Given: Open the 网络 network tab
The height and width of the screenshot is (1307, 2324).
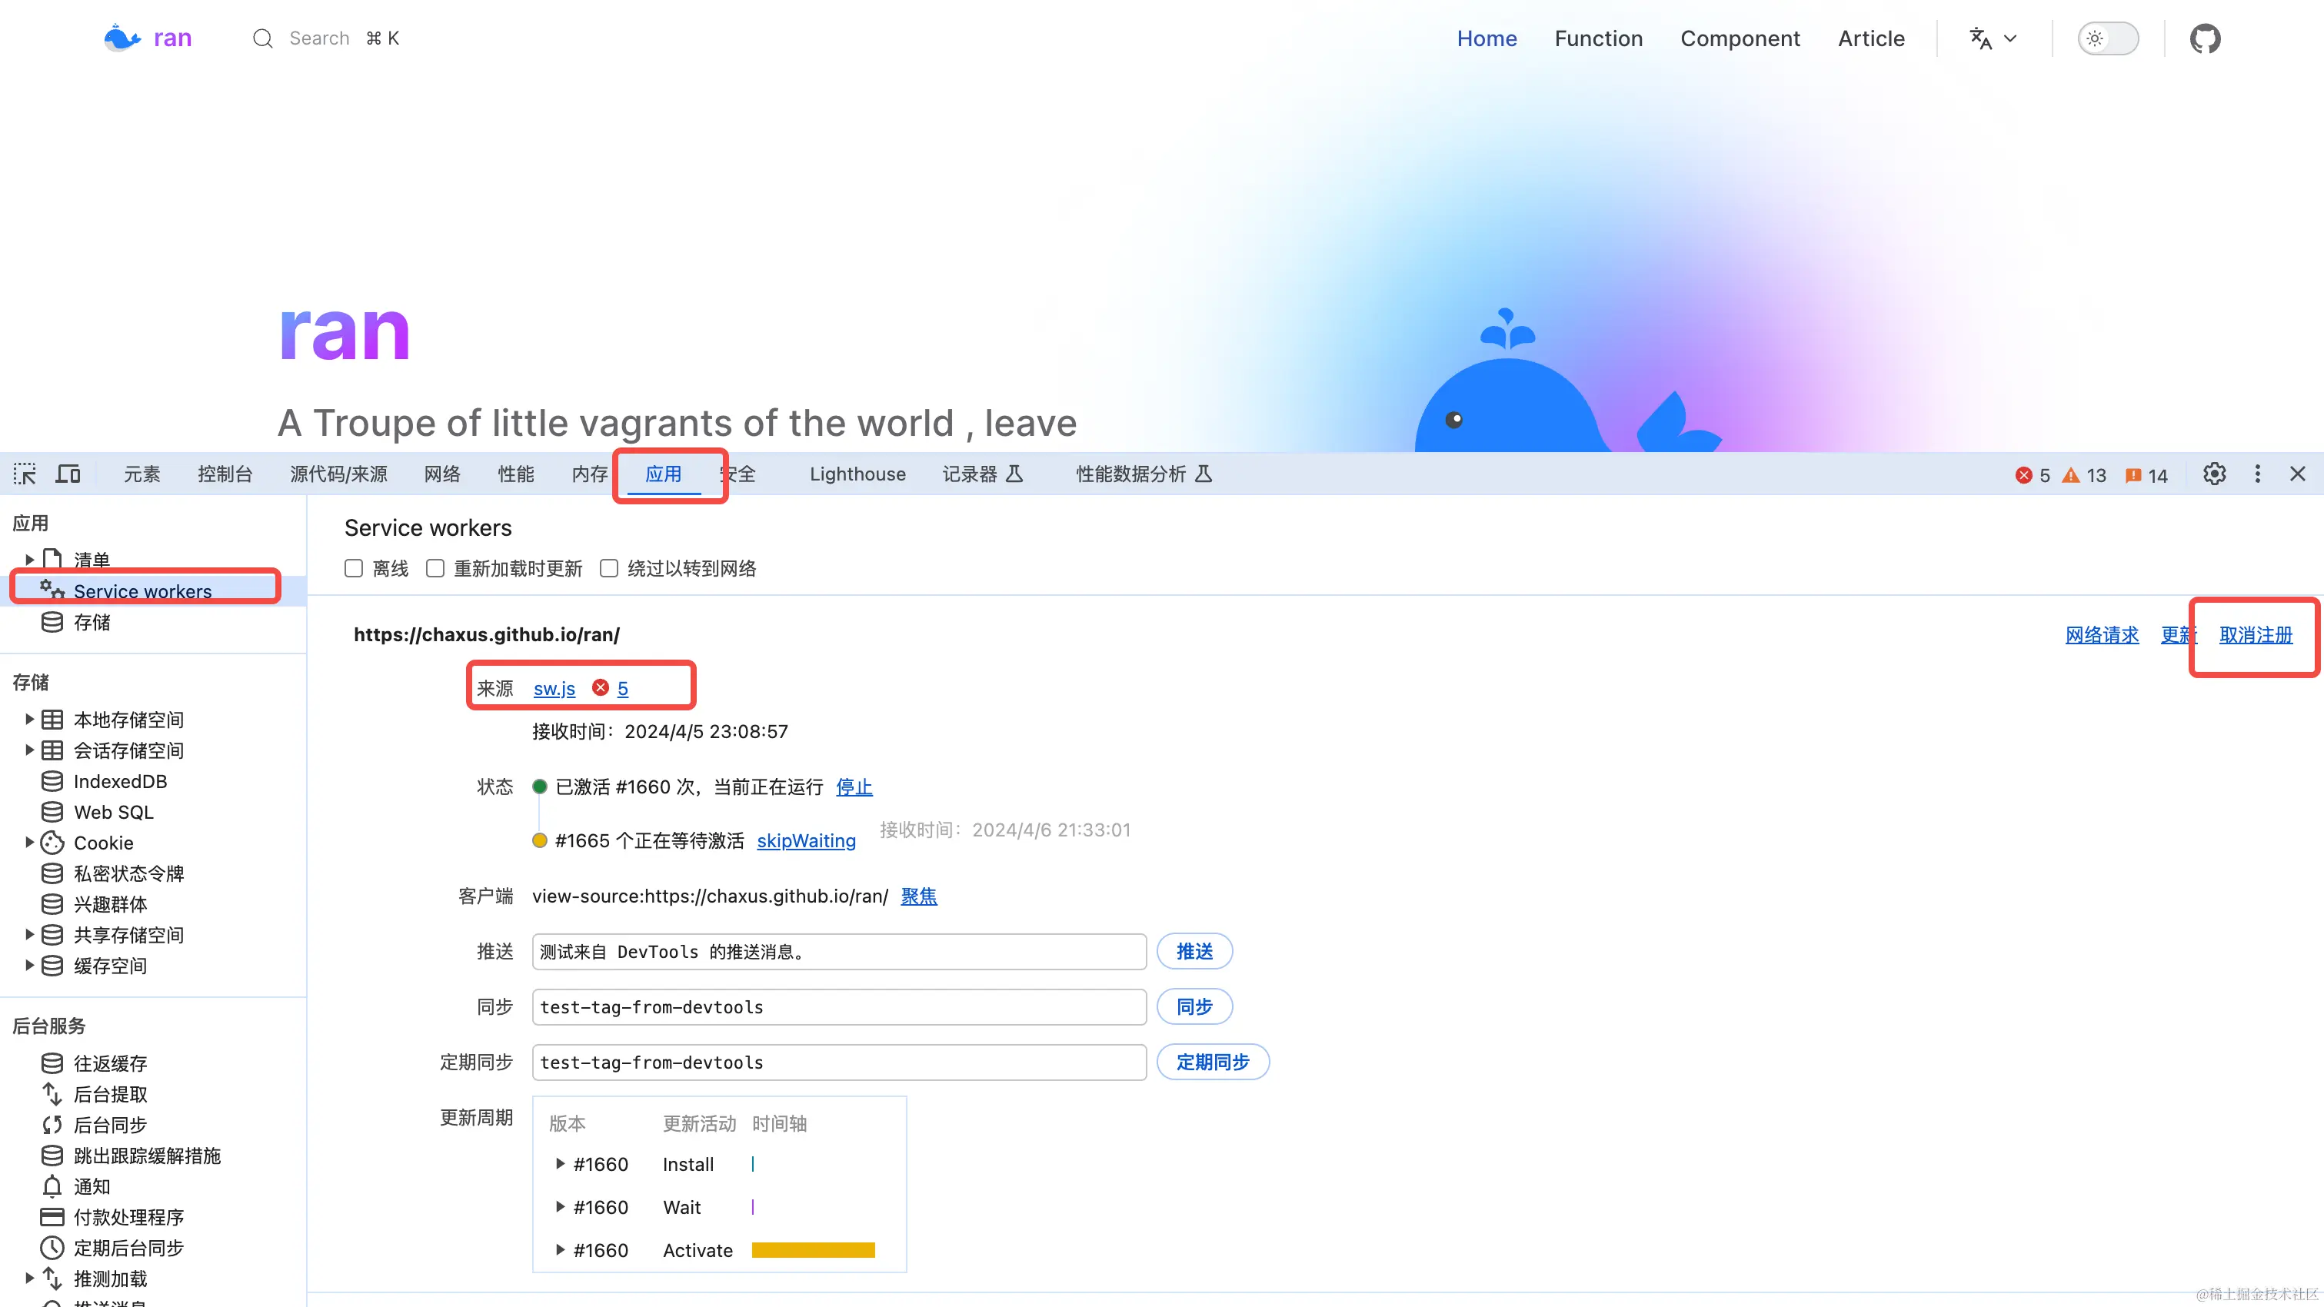Looking at the screenshot, I should [442, 474].
